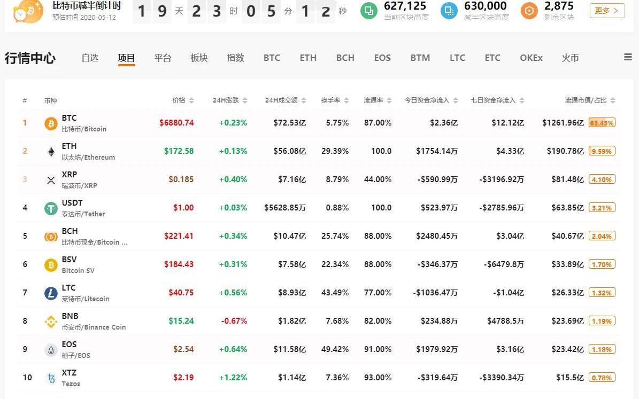Image resolution: width=639 pixels, height=399 pixels.
Task: Click BTC 63.43% market share badge
Action: (x=602, y=123)
